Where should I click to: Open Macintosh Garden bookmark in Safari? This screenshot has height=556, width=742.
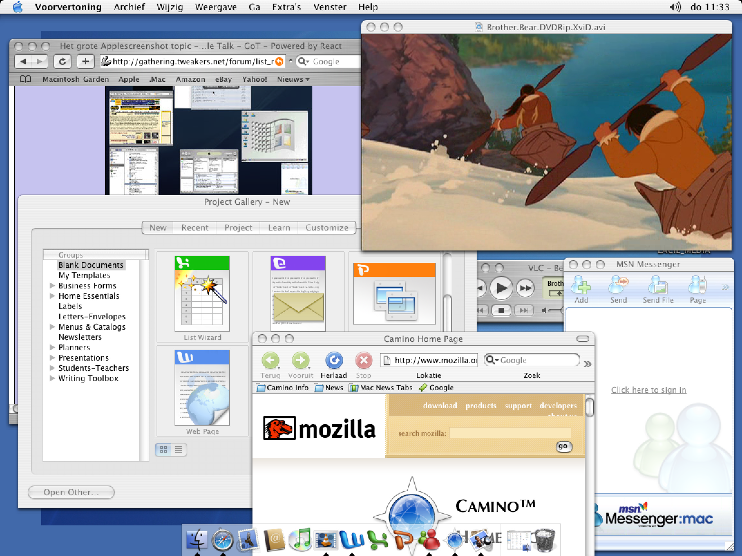(x=75, y=79)
